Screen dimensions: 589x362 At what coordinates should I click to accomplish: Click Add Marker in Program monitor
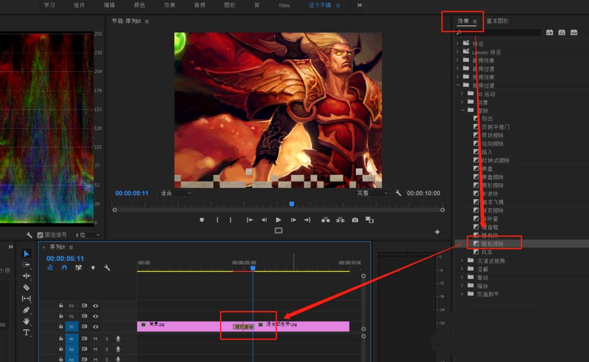coord(202,220)
